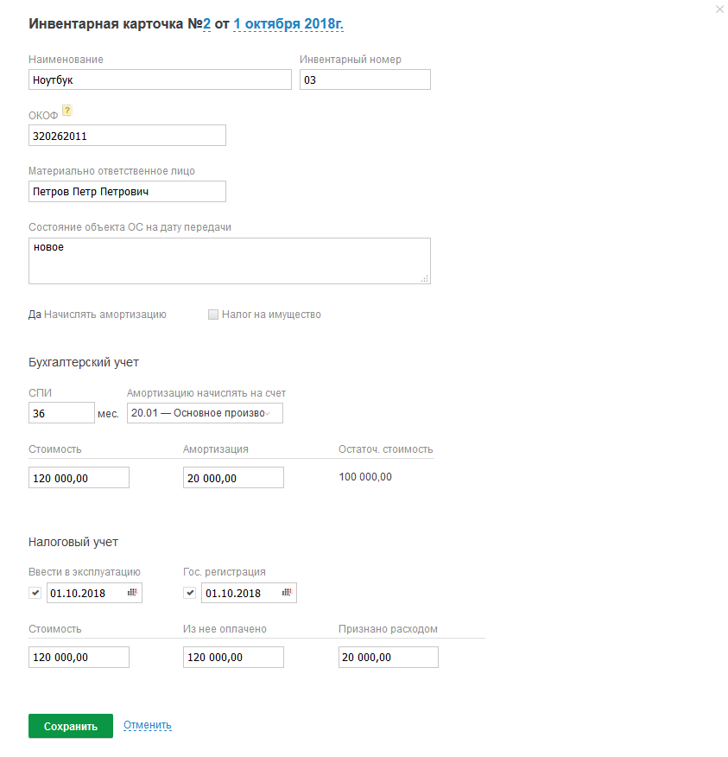Click the OKOF help question icon
The height and width of the screenshot is (757, 728).
(x=67, y=111)
